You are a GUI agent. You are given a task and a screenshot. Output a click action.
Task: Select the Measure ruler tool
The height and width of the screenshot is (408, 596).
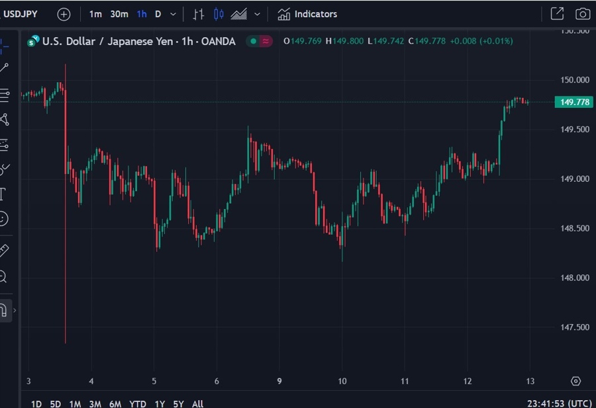coord(4,251)
